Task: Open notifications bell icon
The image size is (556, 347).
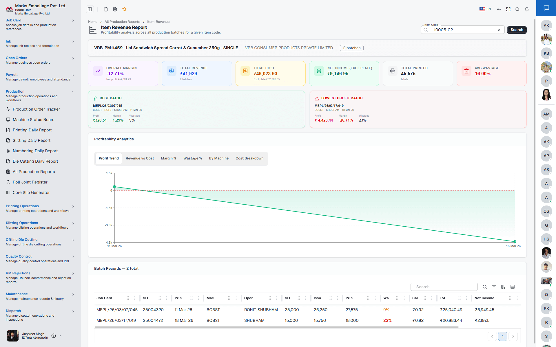Action: (x=527, y=9)
